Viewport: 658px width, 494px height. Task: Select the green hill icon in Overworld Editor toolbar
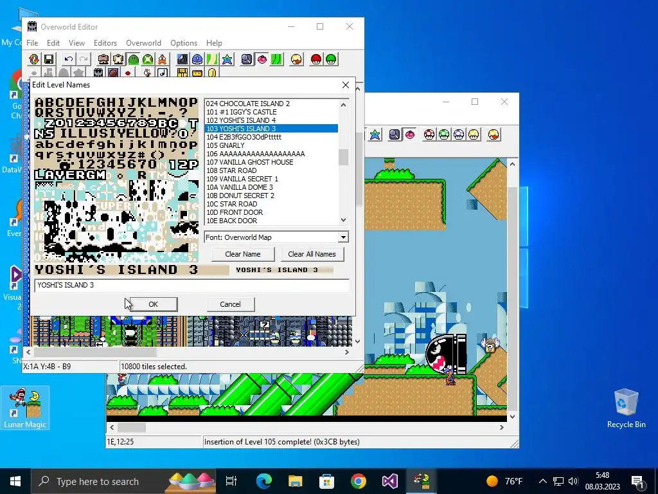[x=134, y=59]
